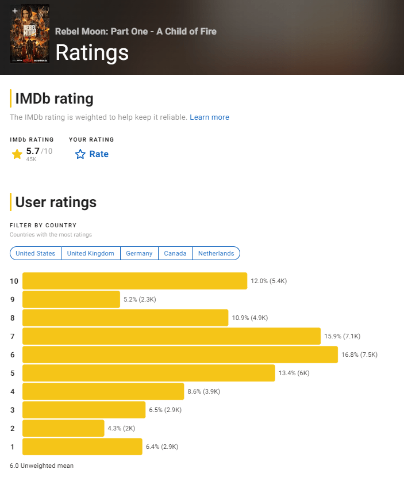Select the 9-star rating bar

[x=71, y=299]
